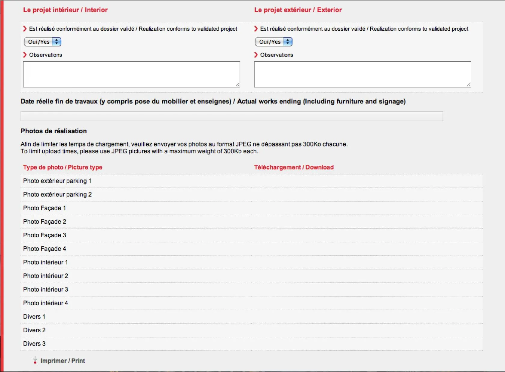Click the Imprimer / Print link text
The height and width of the screenshot is (372, 505).
coord(63,361)
